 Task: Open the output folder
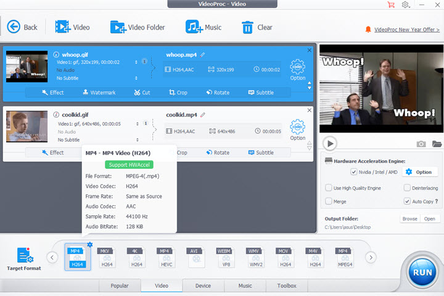(x=430, y=219)
